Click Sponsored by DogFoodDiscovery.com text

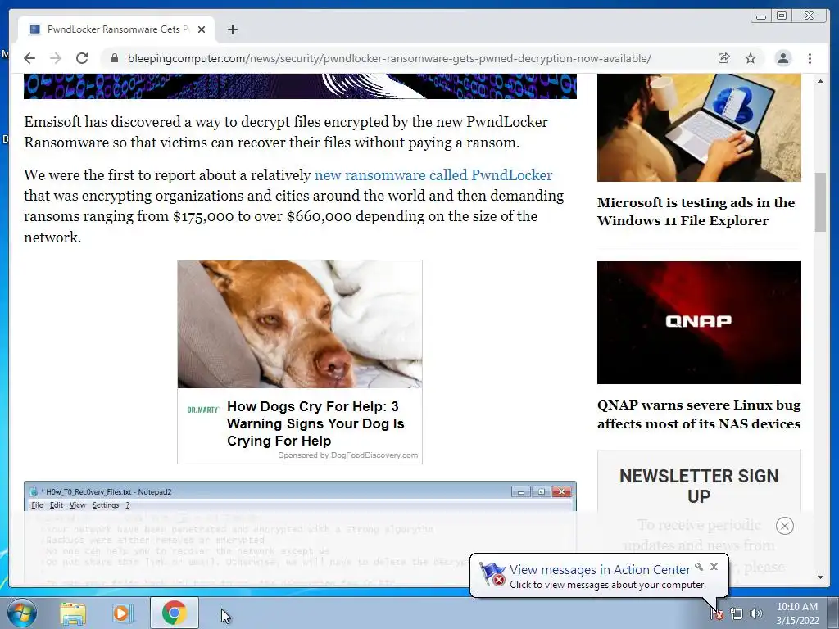coord(347,455)
